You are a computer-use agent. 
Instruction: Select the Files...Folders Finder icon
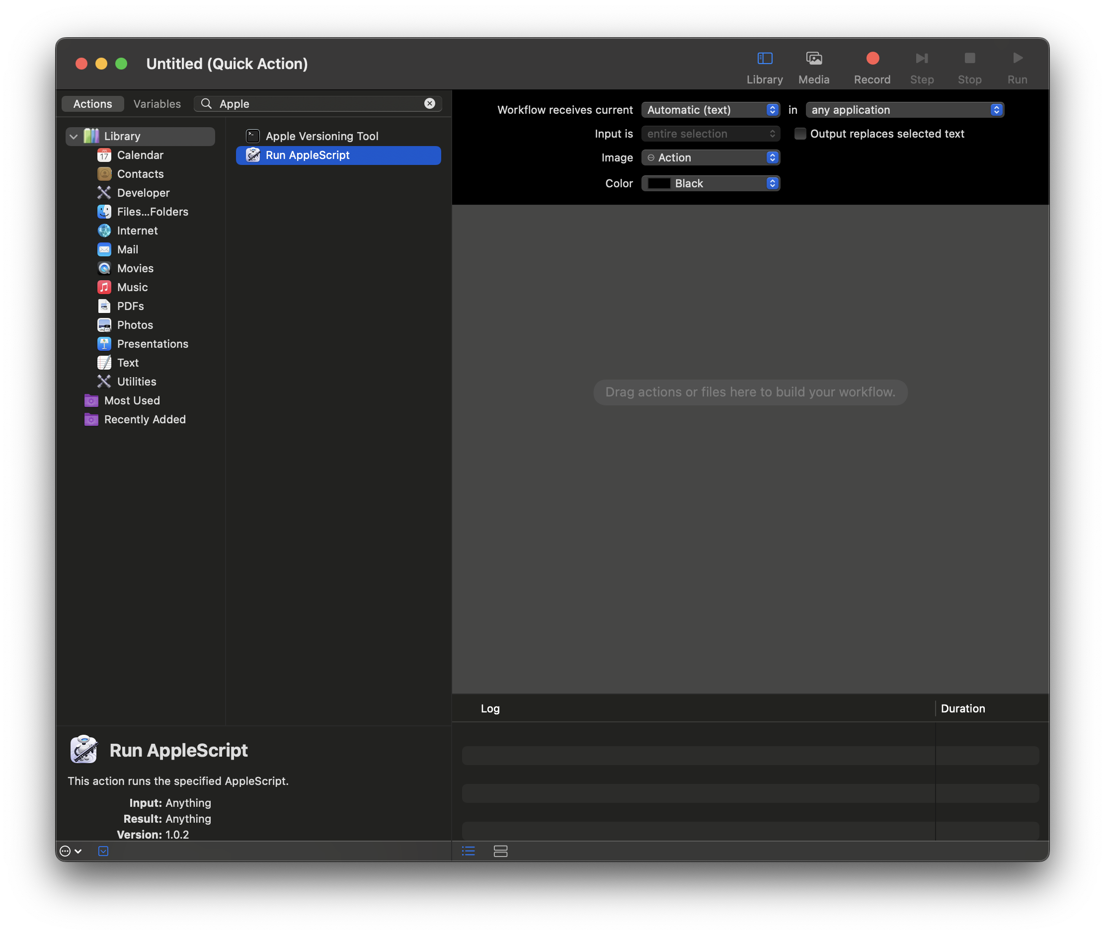[104, 212]
